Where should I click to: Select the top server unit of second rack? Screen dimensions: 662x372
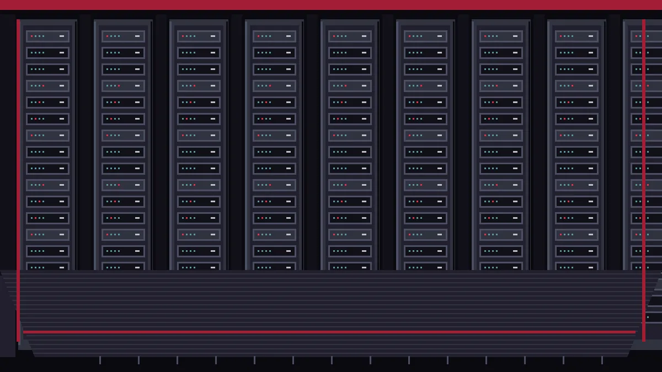click(123, 36)
